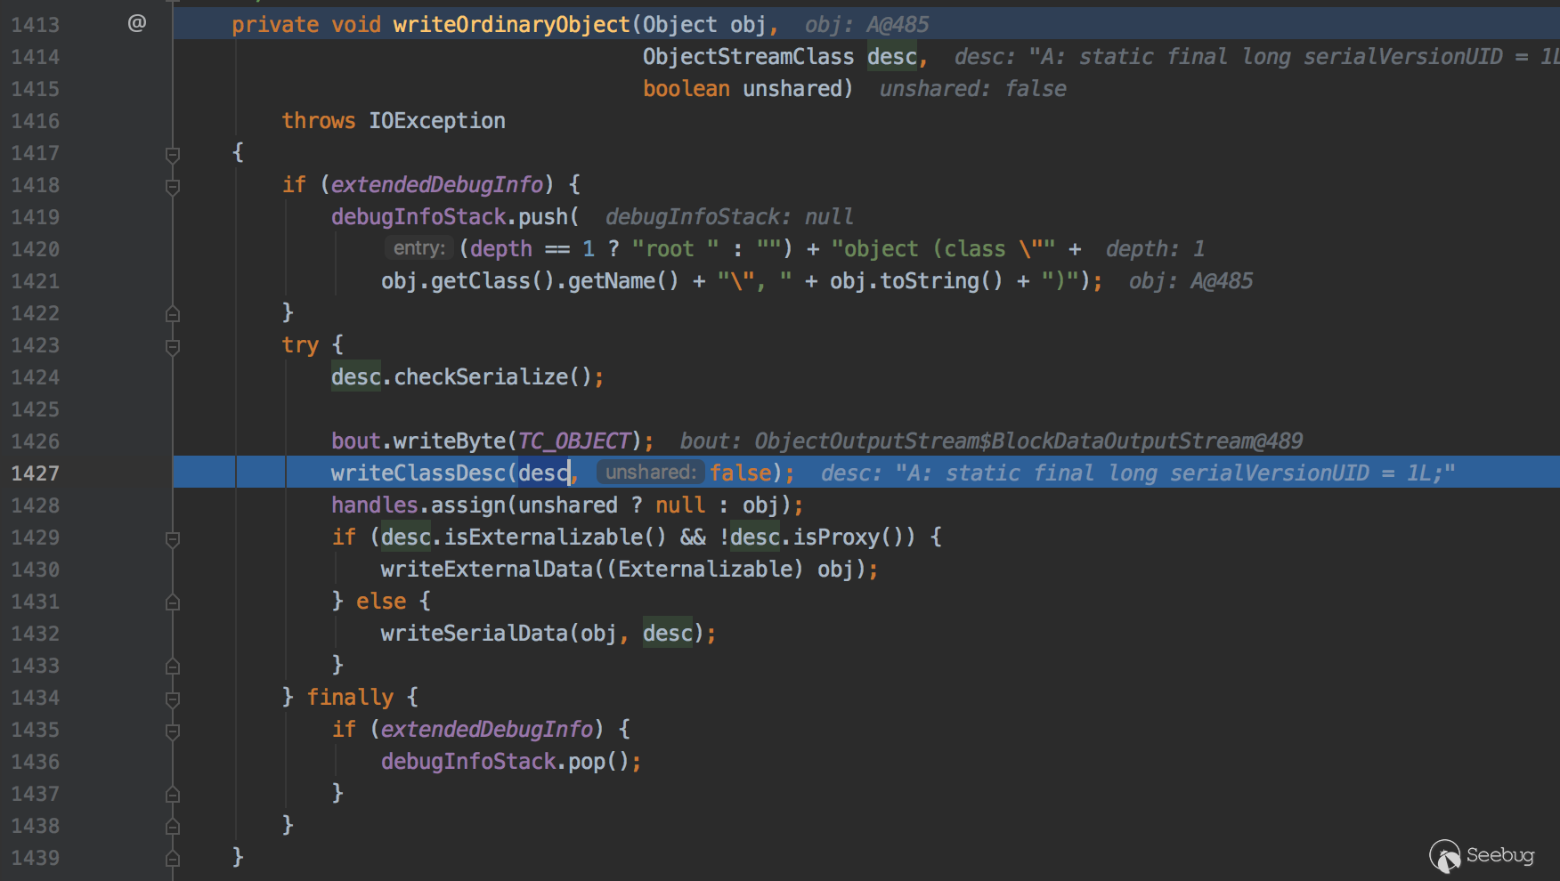Image resolution: width=1560 pixels, height=881 pixels.
Task: Click the isProxy() call
Action: pos(849,537)
